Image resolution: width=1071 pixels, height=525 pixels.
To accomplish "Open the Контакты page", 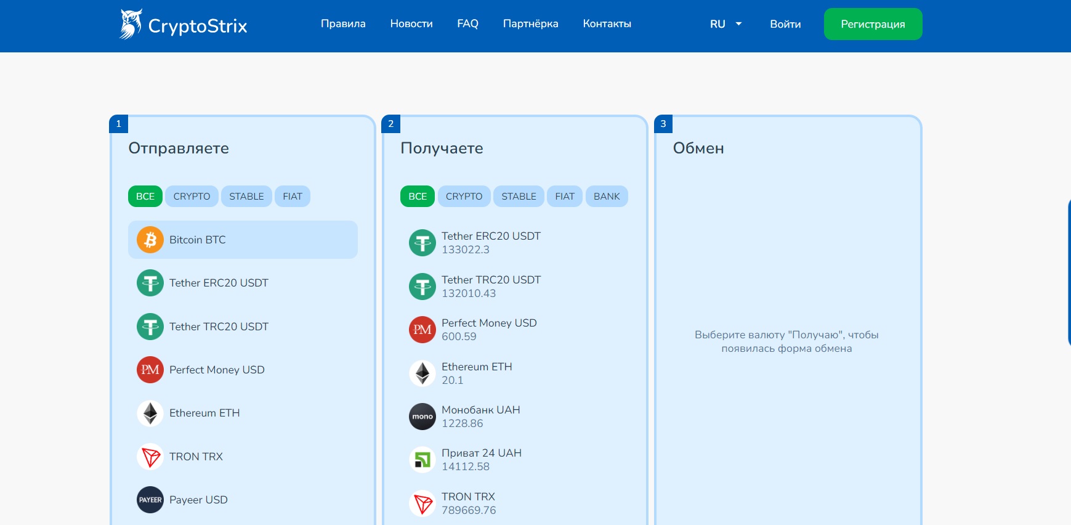I will pos(607,23).
